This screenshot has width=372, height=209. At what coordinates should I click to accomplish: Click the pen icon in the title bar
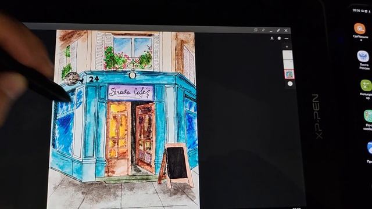tap(278, 30)
